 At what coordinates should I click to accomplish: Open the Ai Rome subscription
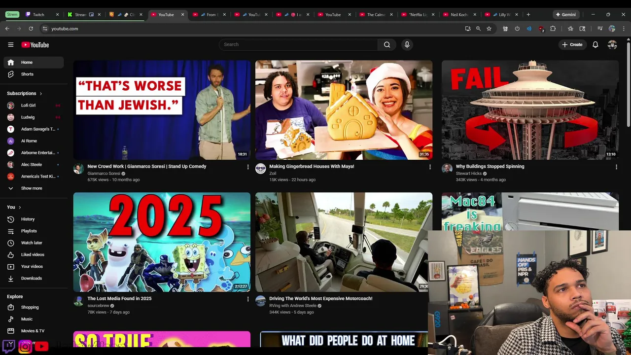pyautogui.click(x=34, y=141)
